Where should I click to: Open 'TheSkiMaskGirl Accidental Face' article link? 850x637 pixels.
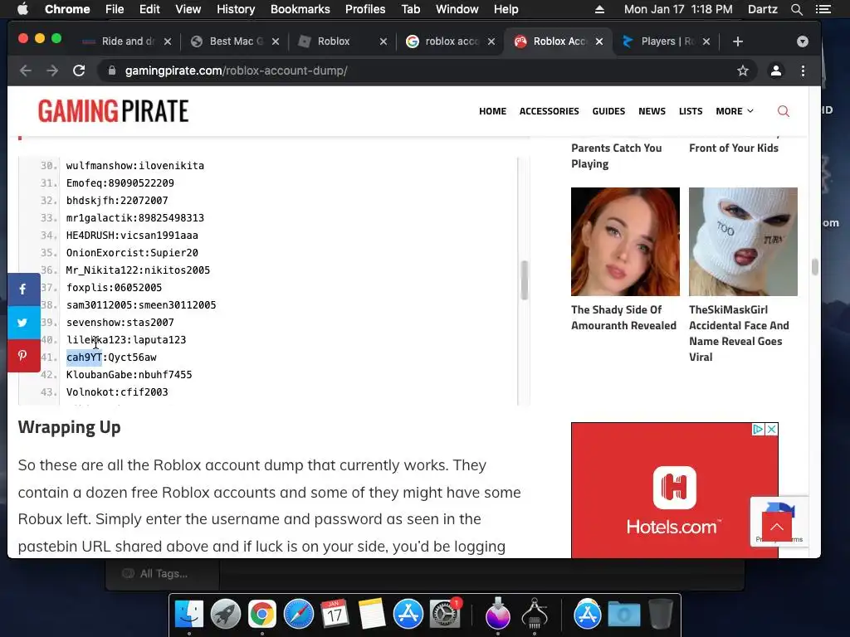coord(738,333)
